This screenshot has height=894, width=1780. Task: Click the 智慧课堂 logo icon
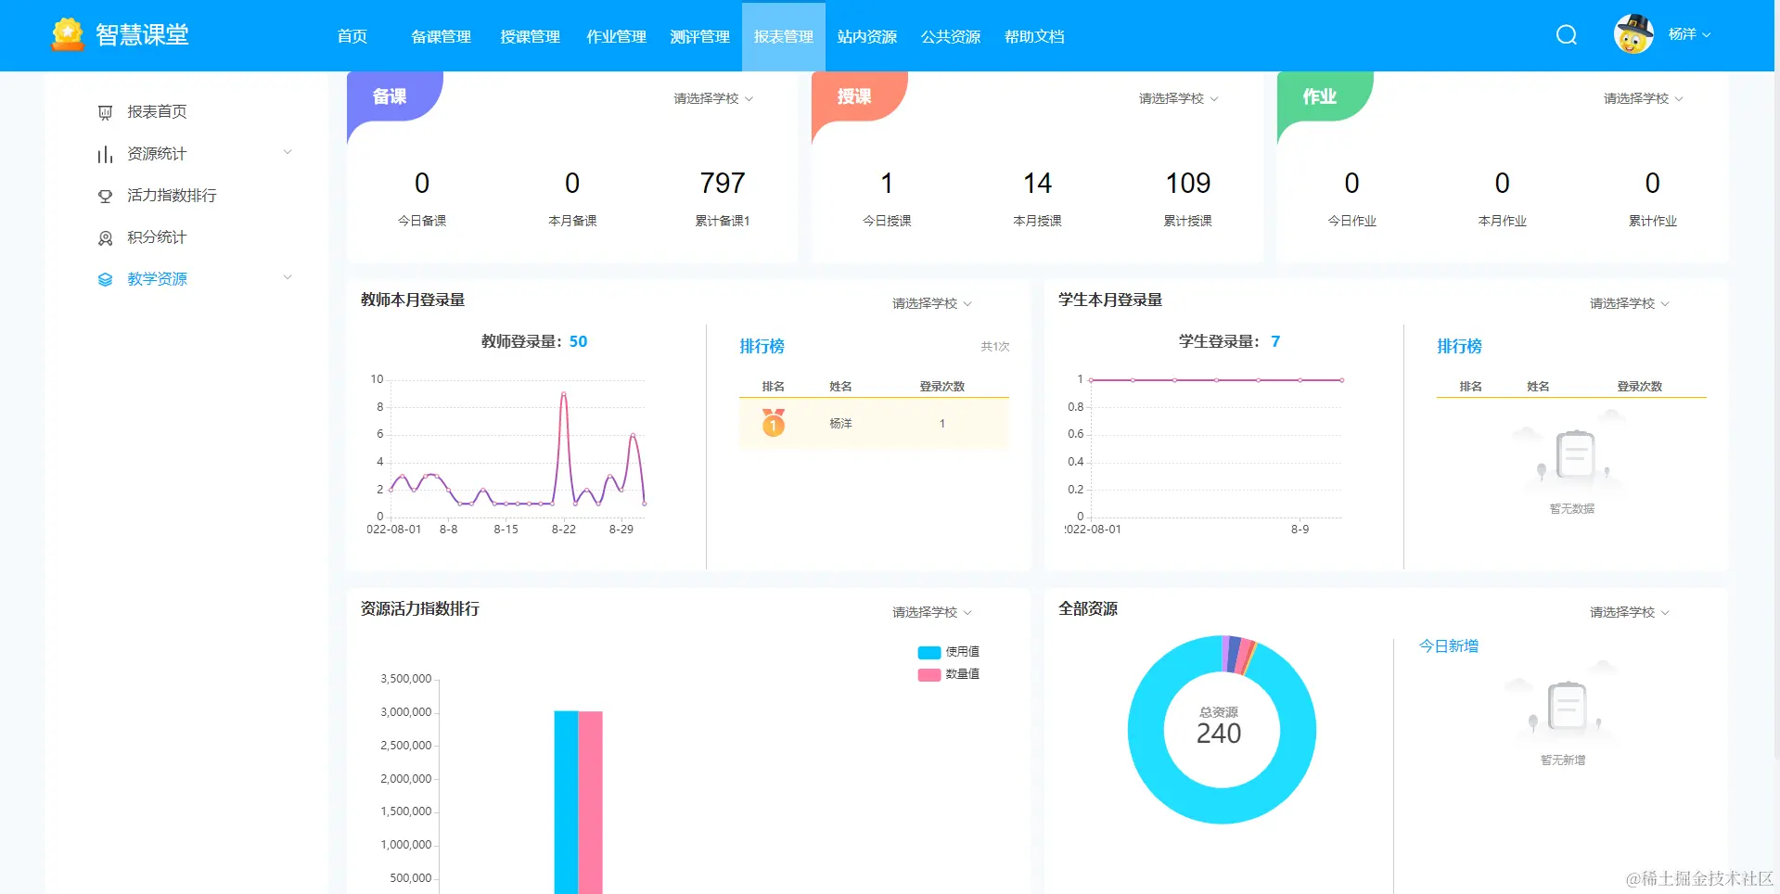click(66, 33)
